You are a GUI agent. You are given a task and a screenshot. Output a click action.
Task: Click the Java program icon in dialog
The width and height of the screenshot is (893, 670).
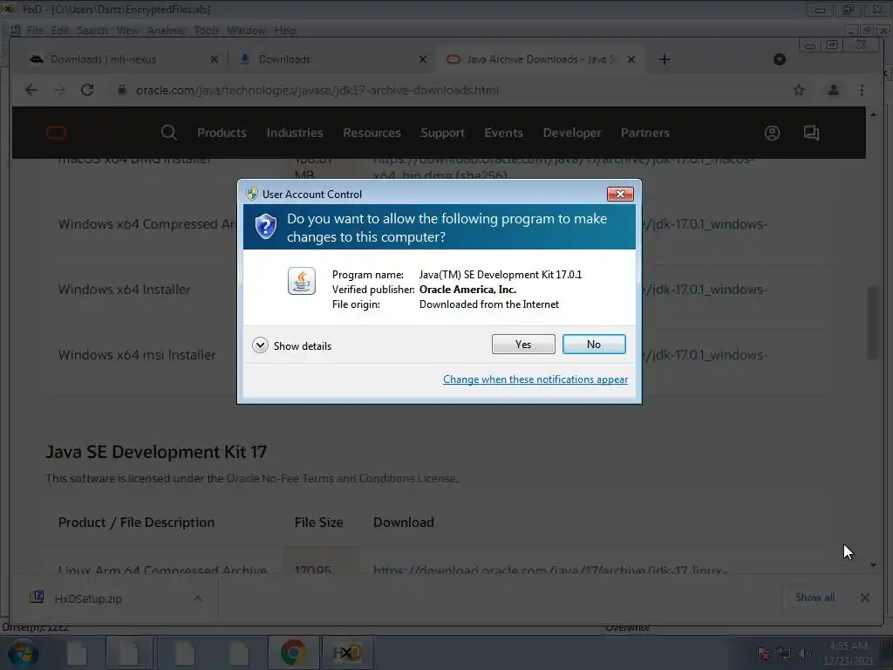(x=301, y=281)
